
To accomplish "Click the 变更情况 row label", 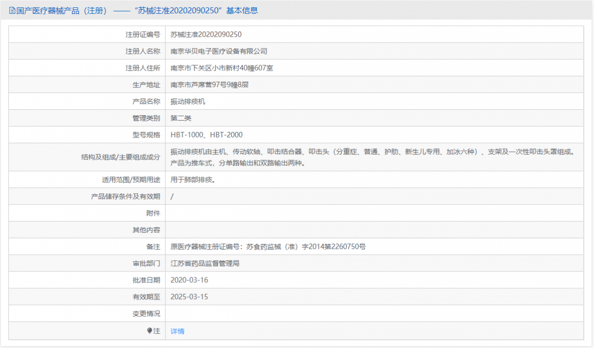I will coord(146,314).
